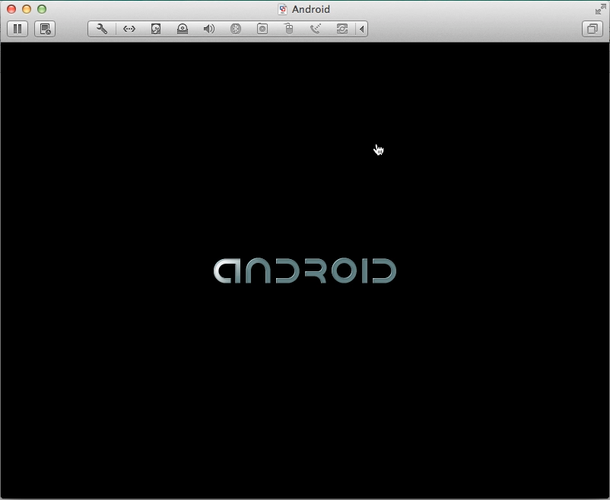Click the USB mouse device icon

pos(289,29)
